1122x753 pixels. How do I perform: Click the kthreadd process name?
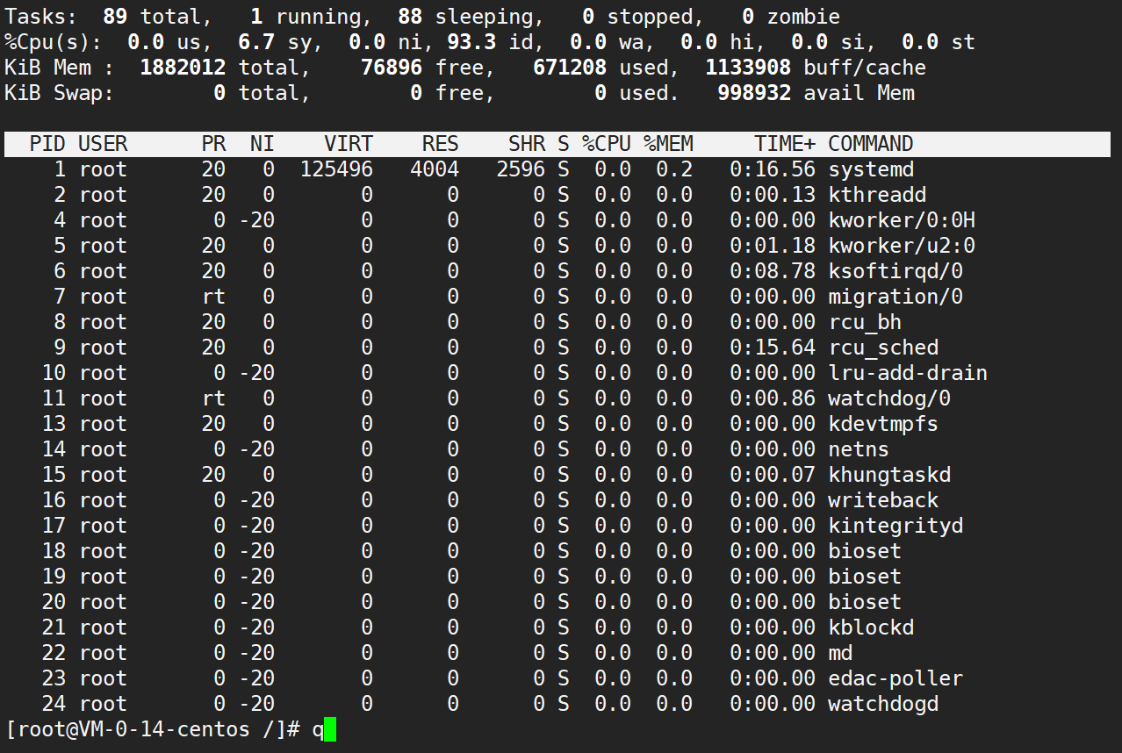coord(877,195)
